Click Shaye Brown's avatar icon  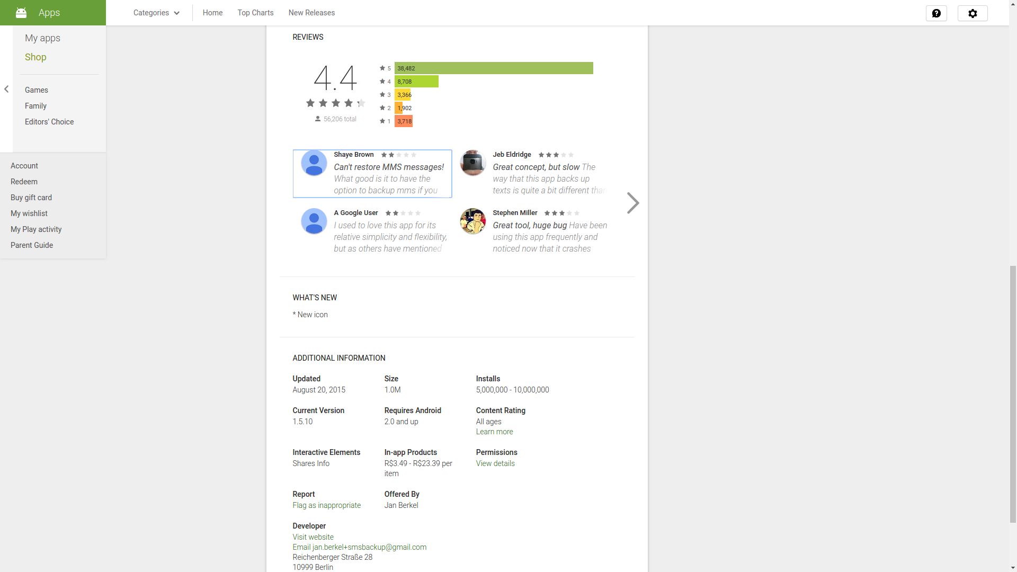[314, 163]
